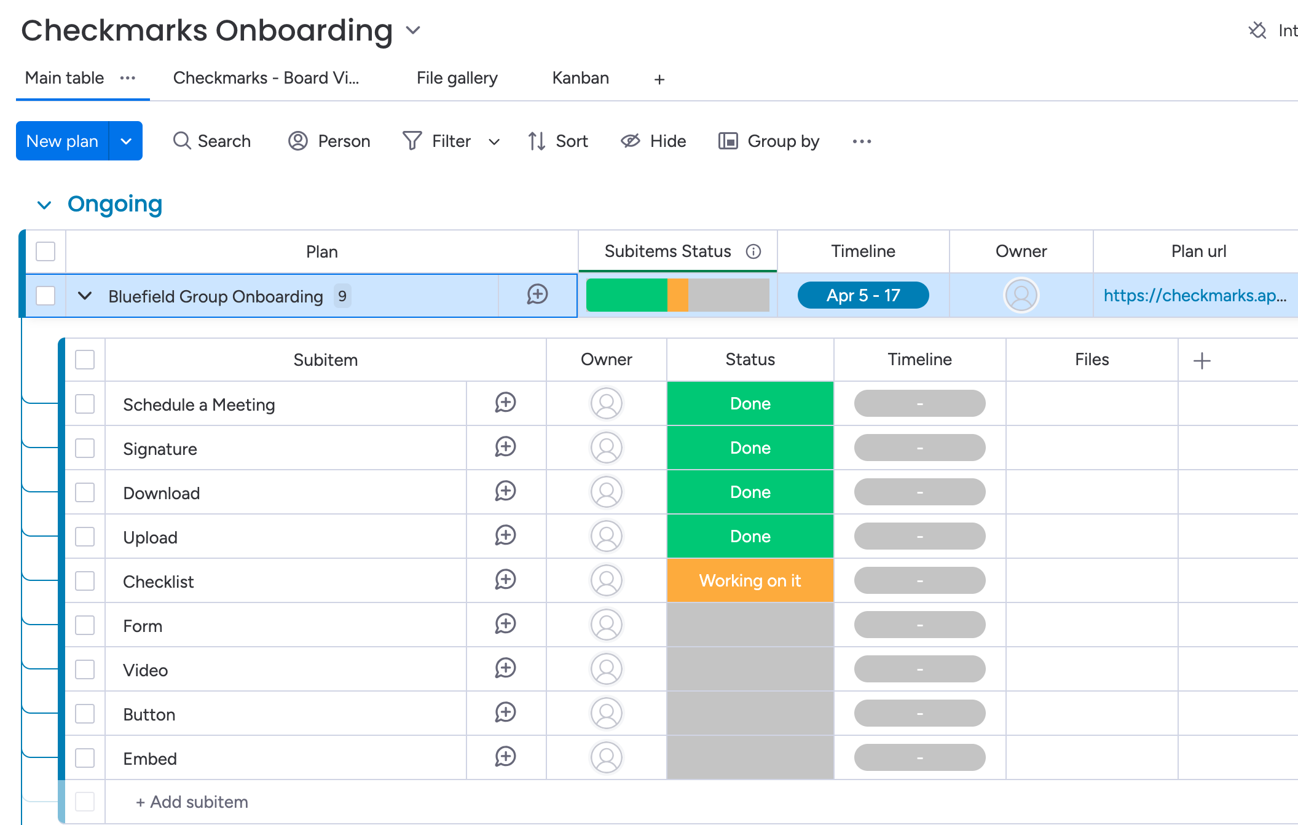The height and width of the screenshot is (825, 1298).
Task: Click the Files cell for Signature
Action: point(1091,448)
